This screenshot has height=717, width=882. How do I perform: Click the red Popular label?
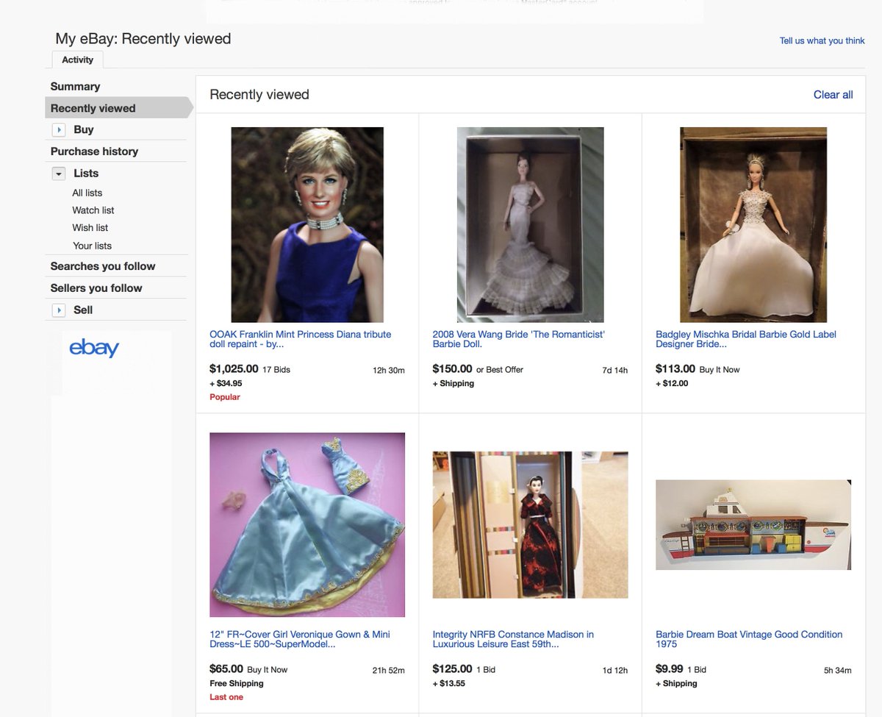click(225, 397)
